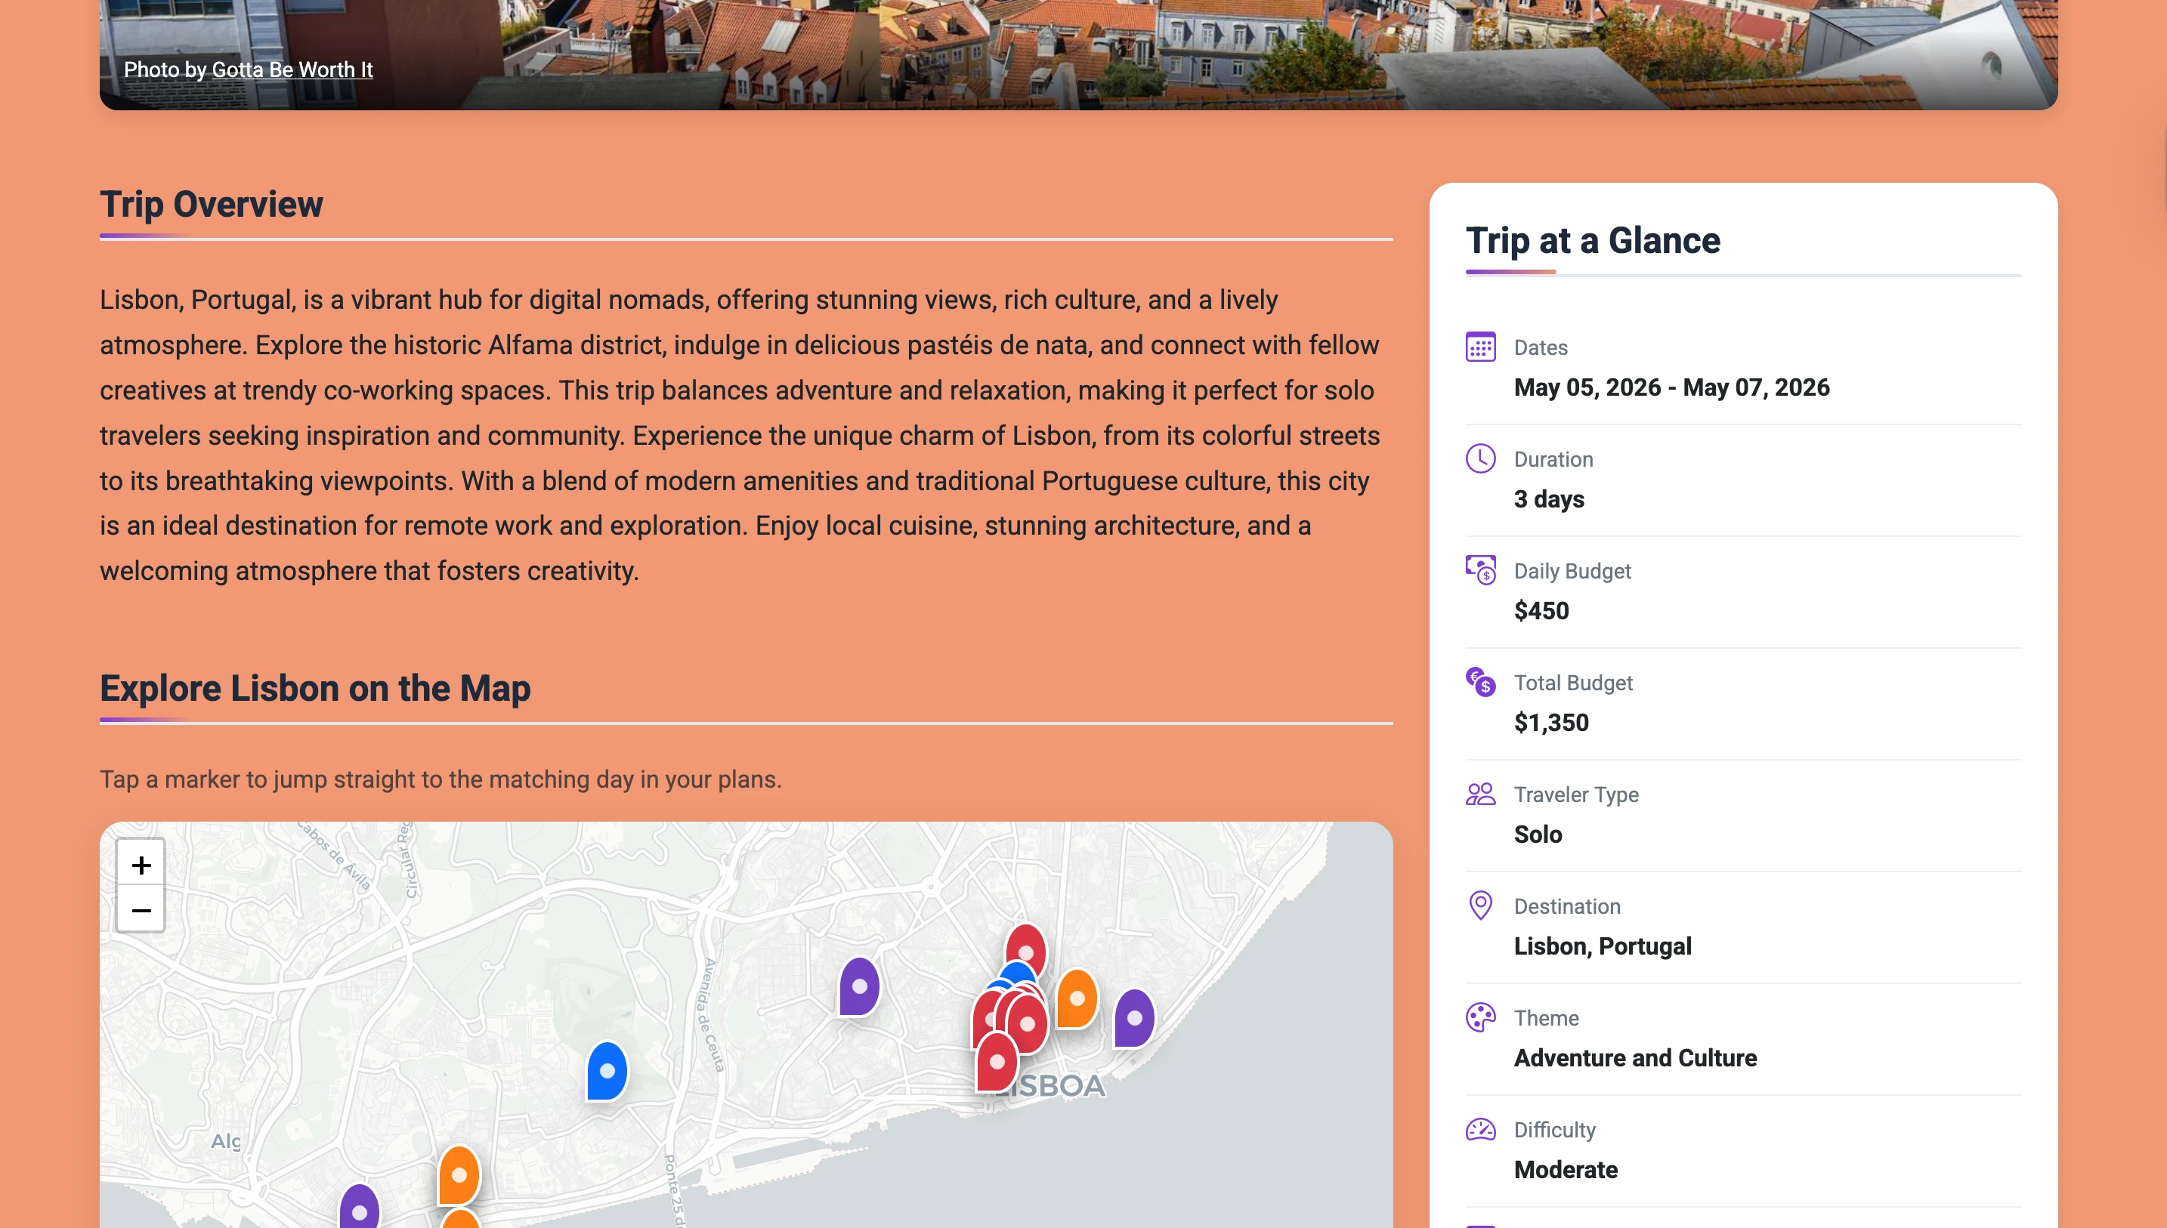Click the Destination location pin icon
The height and width of the screenshot is (1228, 2167).
1480,905
